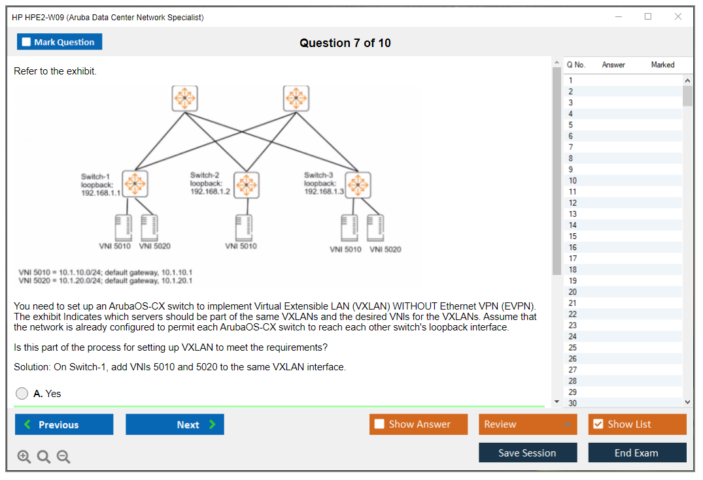Click the zoom out magnifier icon
The width and height of the screenshot is (703, 480).
(x=63, y=457)
